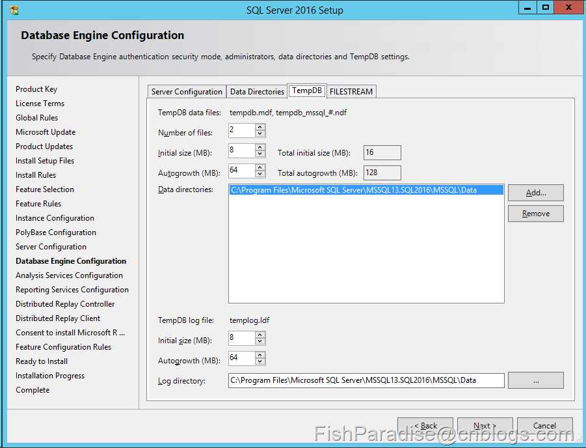The height and width of the screenshot is (448, 586).
Task: Select Distributed Replay Controller step
Action: (66, 304)
